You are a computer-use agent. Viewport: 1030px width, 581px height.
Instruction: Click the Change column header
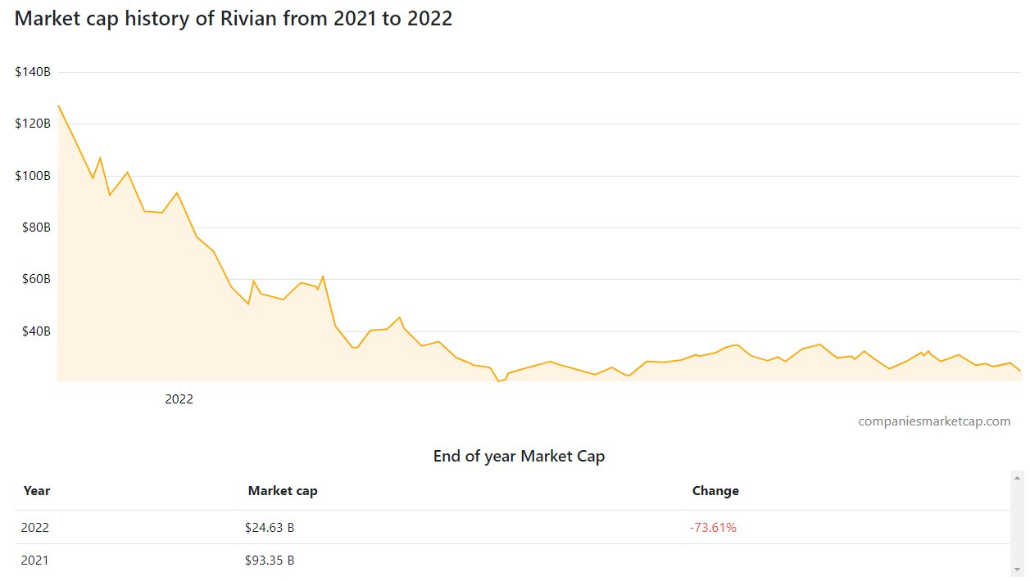click(715, 491)
